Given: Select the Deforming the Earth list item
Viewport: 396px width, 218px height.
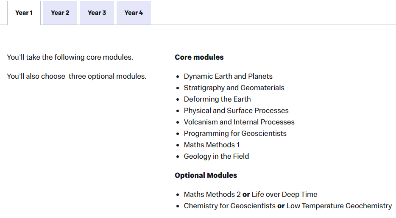Looking at the screenshot, I should [217, 99].
